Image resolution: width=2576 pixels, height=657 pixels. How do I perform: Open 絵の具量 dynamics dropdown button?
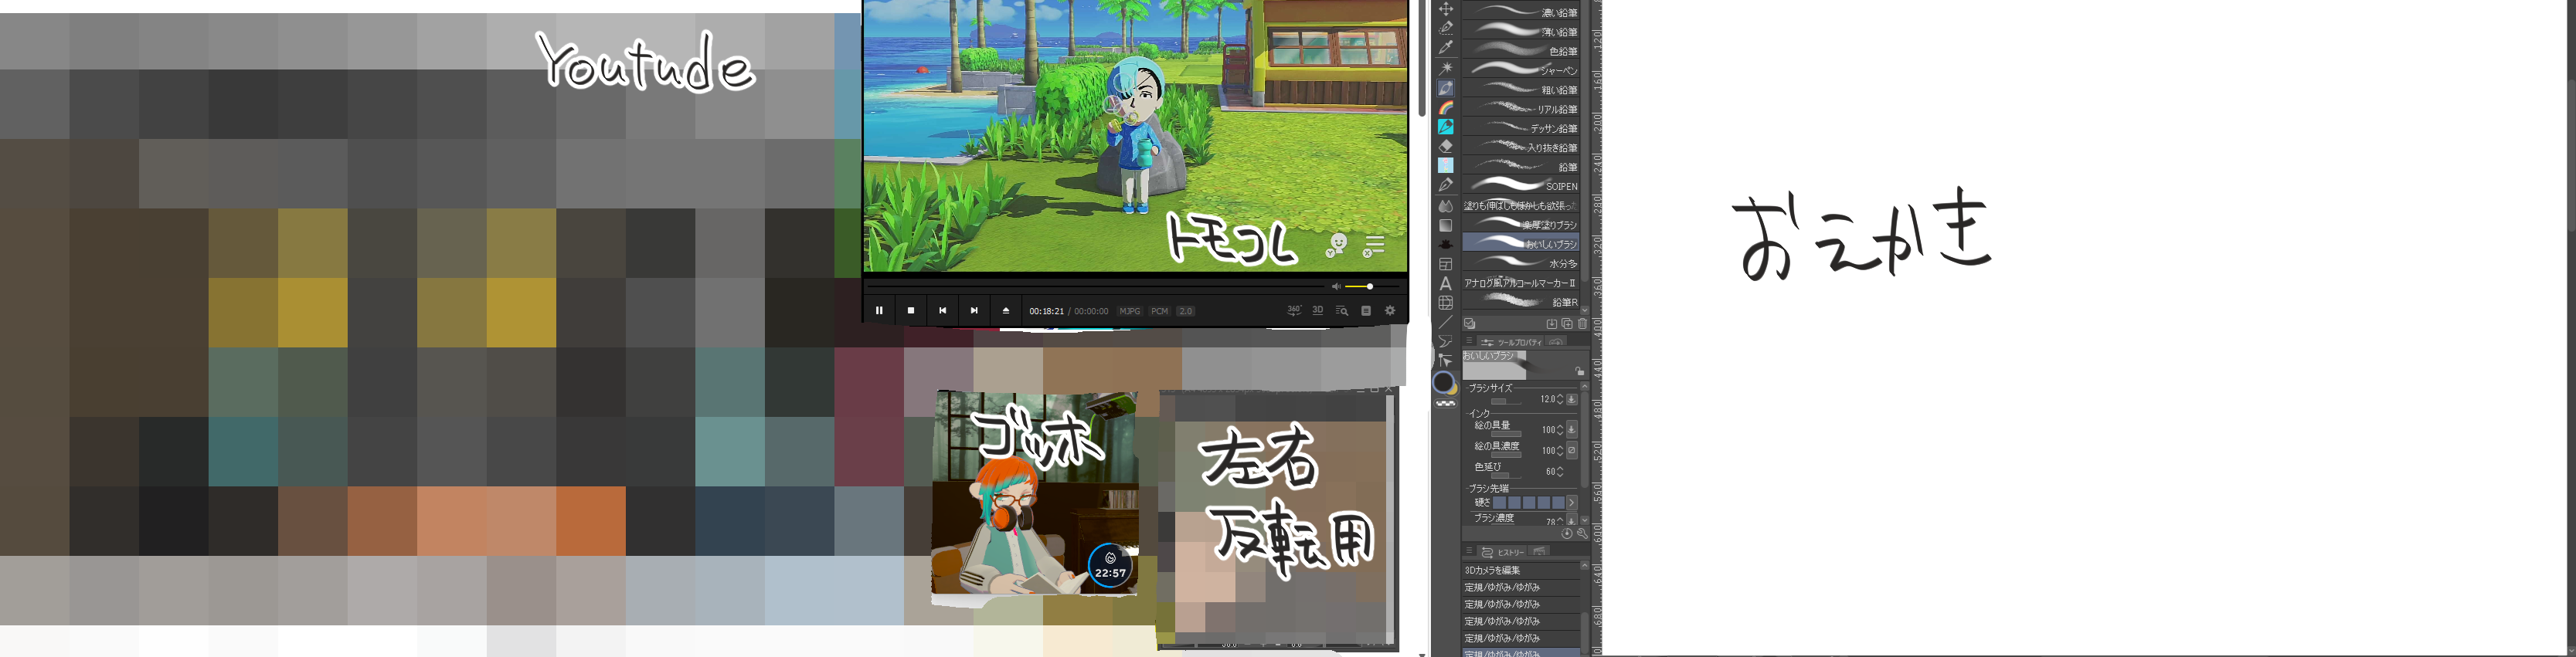pyautogui.click(x=1572, y=429)
